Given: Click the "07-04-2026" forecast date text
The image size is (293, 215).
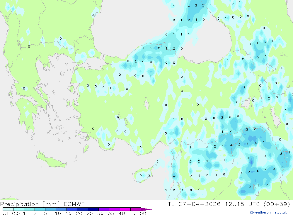Looking at the screenshot, I should [200, 204].
